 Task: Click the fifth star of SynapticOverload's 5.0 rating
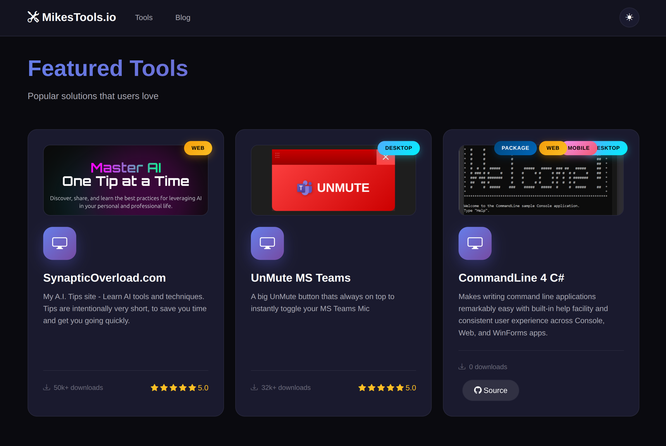192,387
